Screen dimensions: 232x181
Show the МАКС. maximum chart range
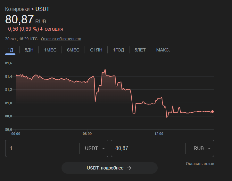(163, 50)
